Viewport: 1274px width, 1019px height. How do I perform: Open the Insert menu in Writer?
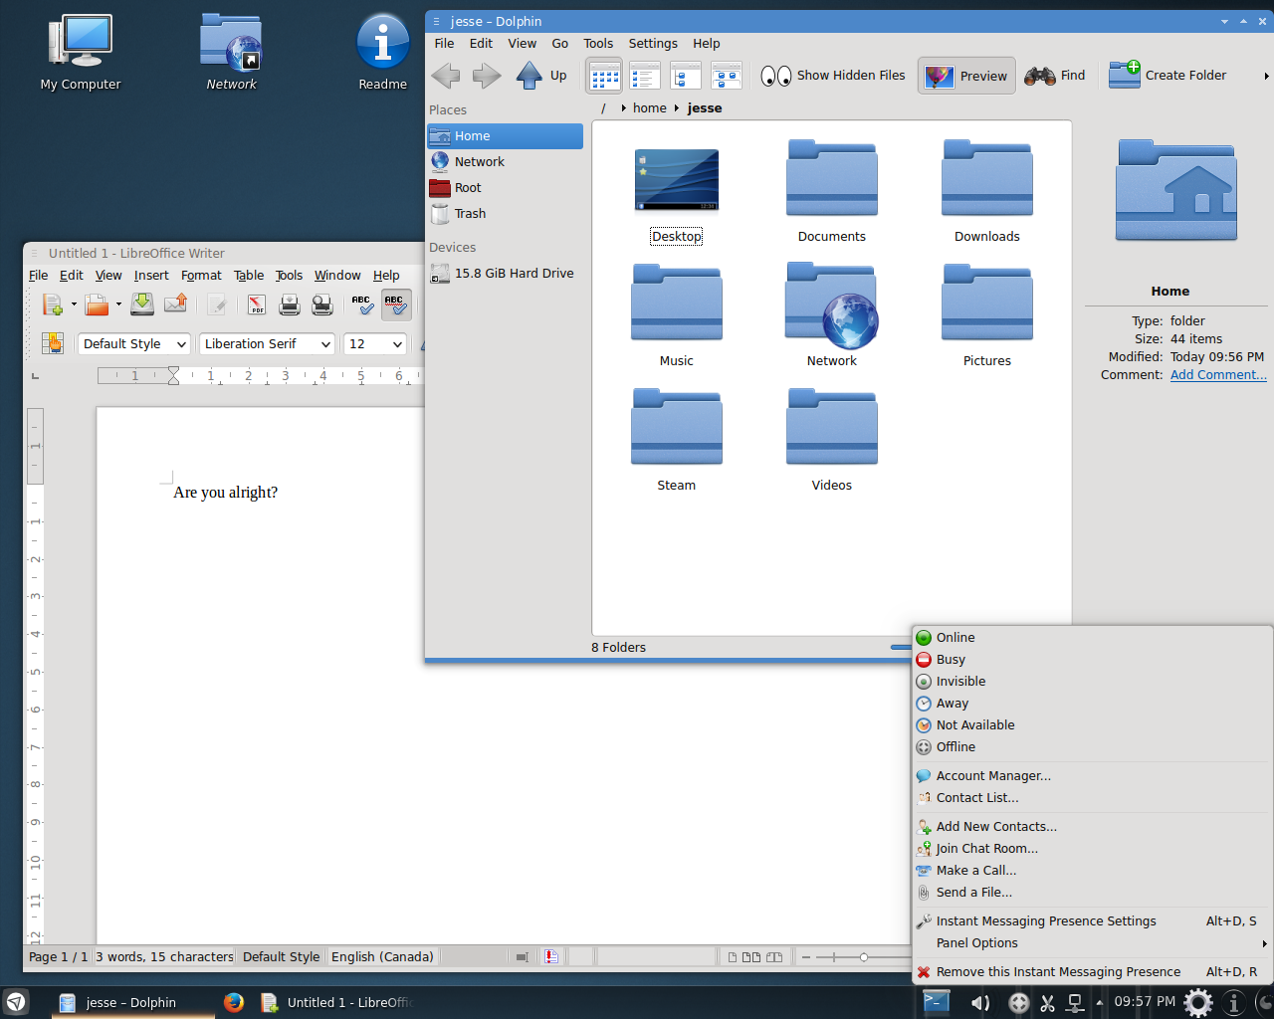(x=151, y=276)
